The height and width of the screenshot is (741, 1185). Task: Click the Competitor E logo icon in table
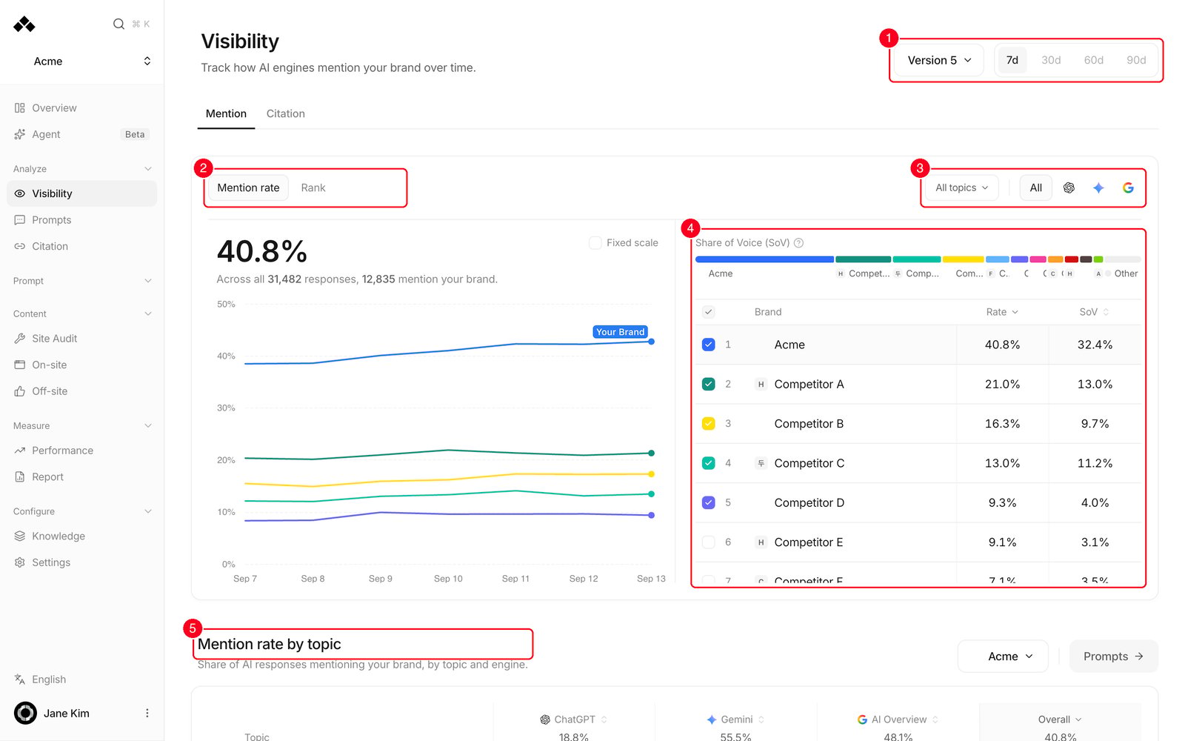(x=761, y=542)
